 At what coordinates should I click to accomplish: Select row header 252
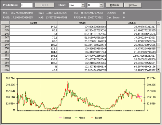coord(5,55)
